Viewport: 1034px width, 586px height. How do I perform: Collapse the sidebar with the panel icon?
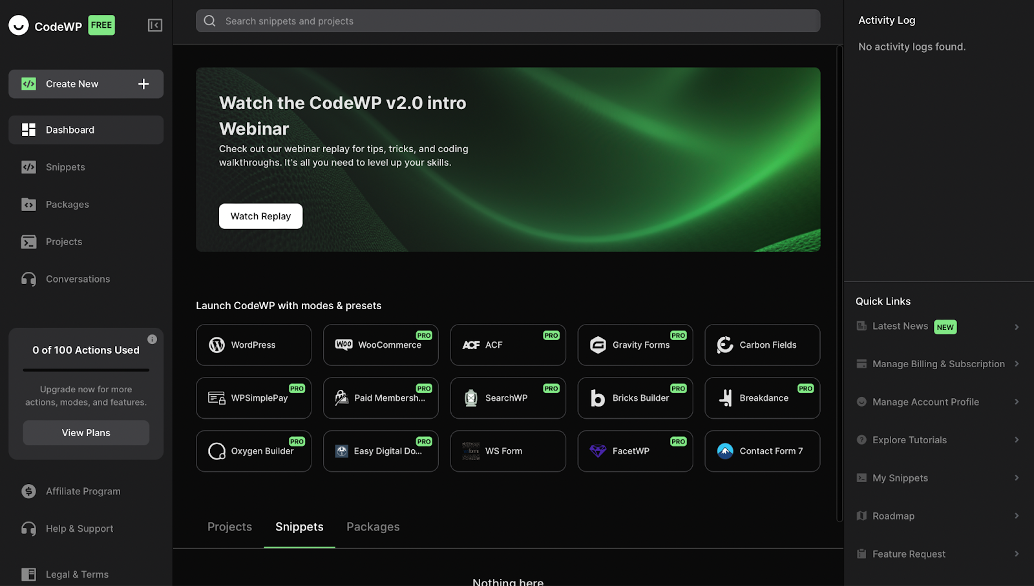[155, 25]
